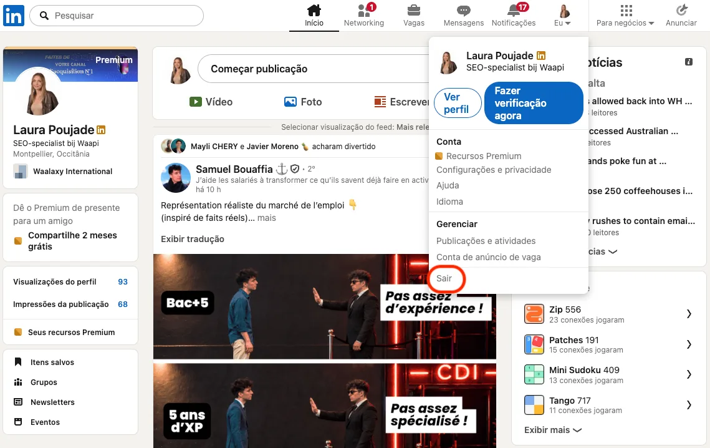Open the Tango row chevron arrow
Image resolution: width=710 pixels, height=448 pixels.
(689, 405)
